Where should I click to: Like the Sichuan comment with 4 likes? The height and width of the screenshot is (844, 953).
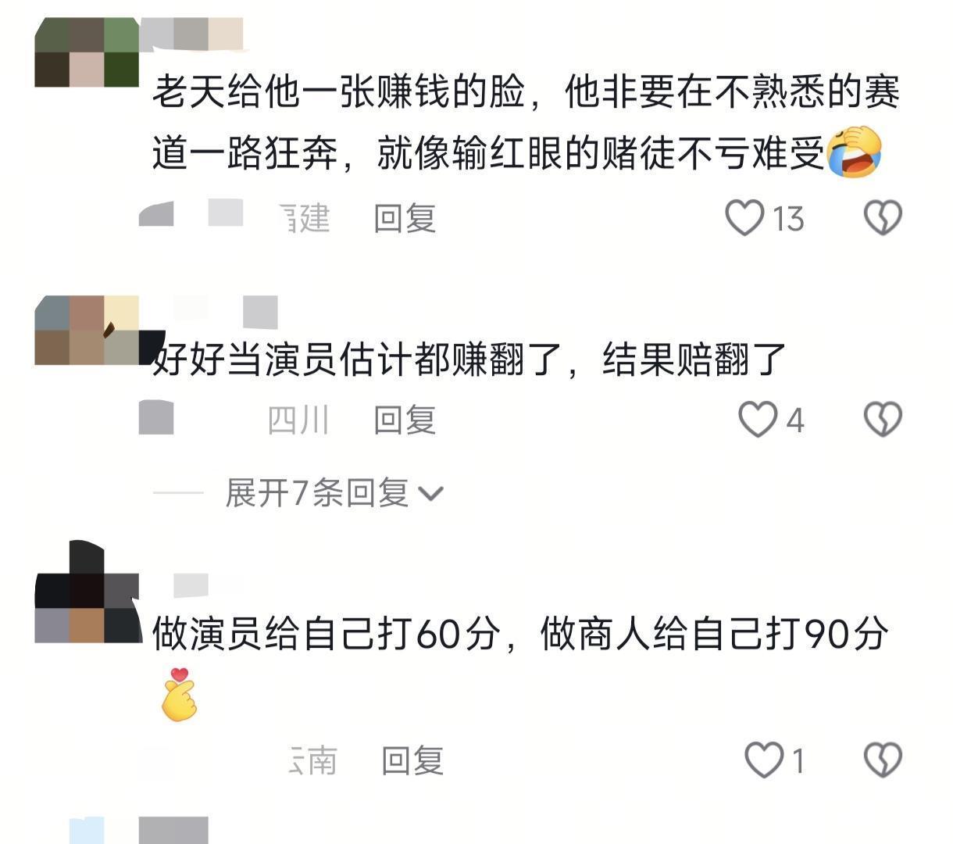point(758,420)
